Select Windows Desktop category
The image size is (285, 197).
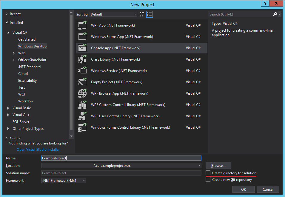coord(32,46)
